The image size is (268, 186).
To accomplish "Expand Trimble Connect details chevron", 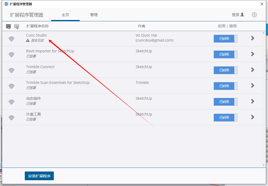I will (253, 70).
